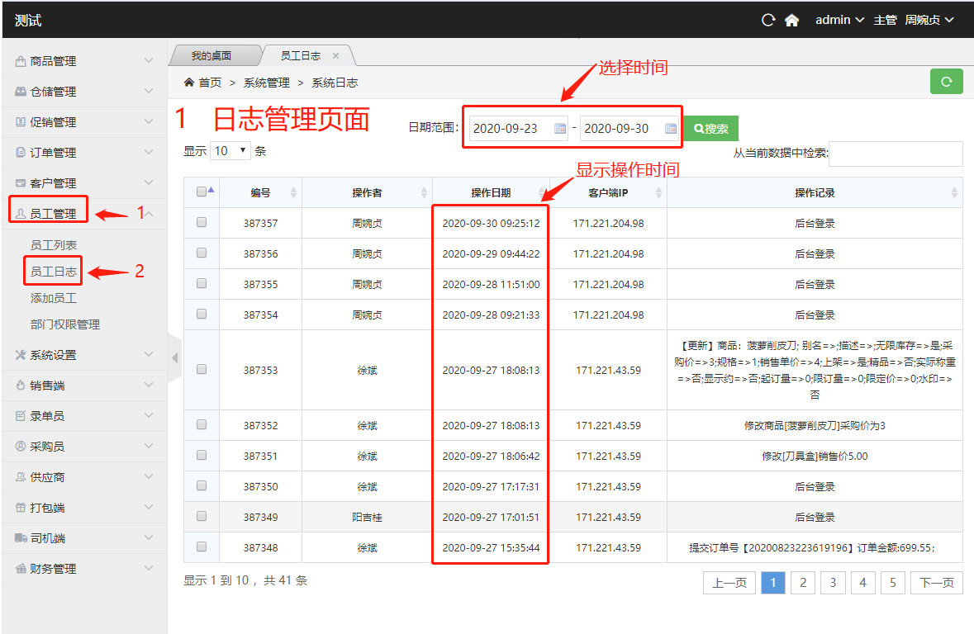This screenshot has height=634, width=974.
Task: Open the calendar icon for start date
Action: [x=560, y=129]
